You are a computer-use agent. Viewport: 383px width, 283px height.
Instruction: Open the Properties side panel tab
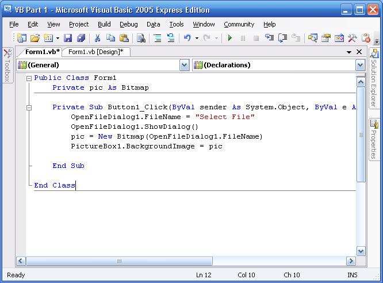pyautogui.click(x=374, y=140)
